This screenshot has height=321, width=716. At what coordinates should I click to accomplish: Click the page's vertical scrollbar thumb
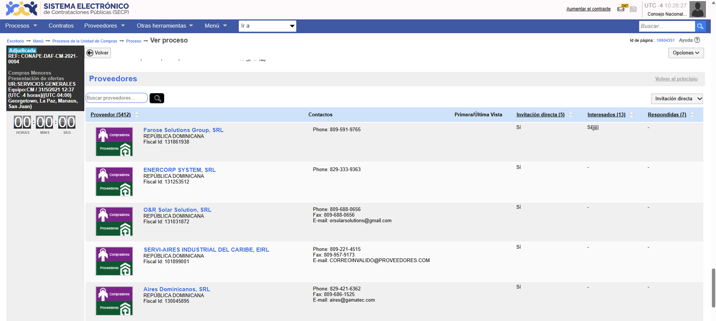click(713, 287)
